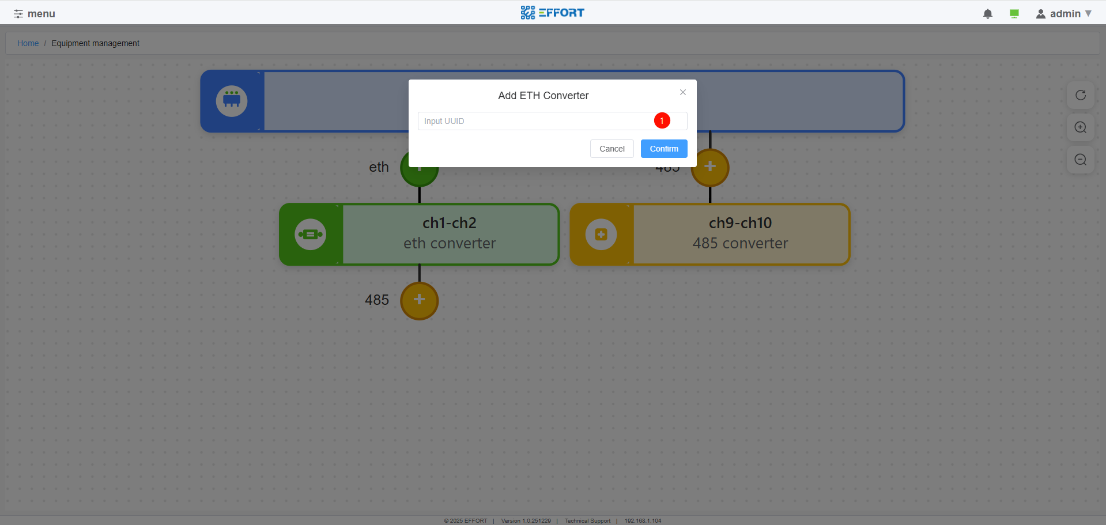Open the hamburger menu
The height and width of the screenshot is (525, 1106).
35,14
